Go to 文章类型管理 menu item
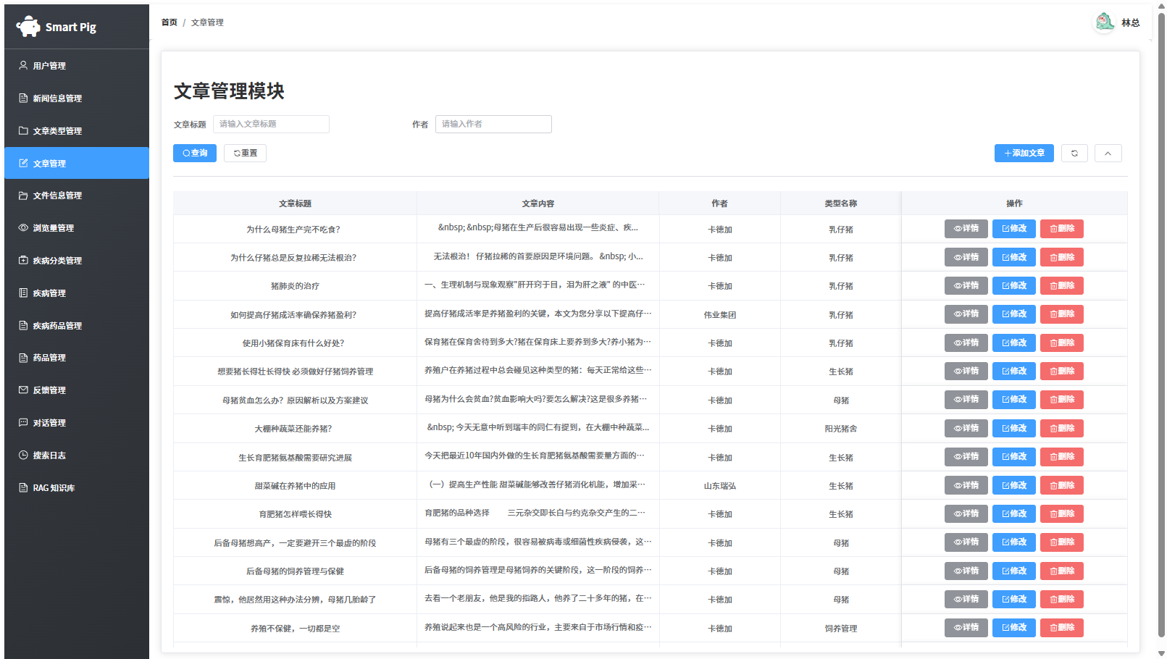Screen dimensions: 1167x659 (77, 131)
